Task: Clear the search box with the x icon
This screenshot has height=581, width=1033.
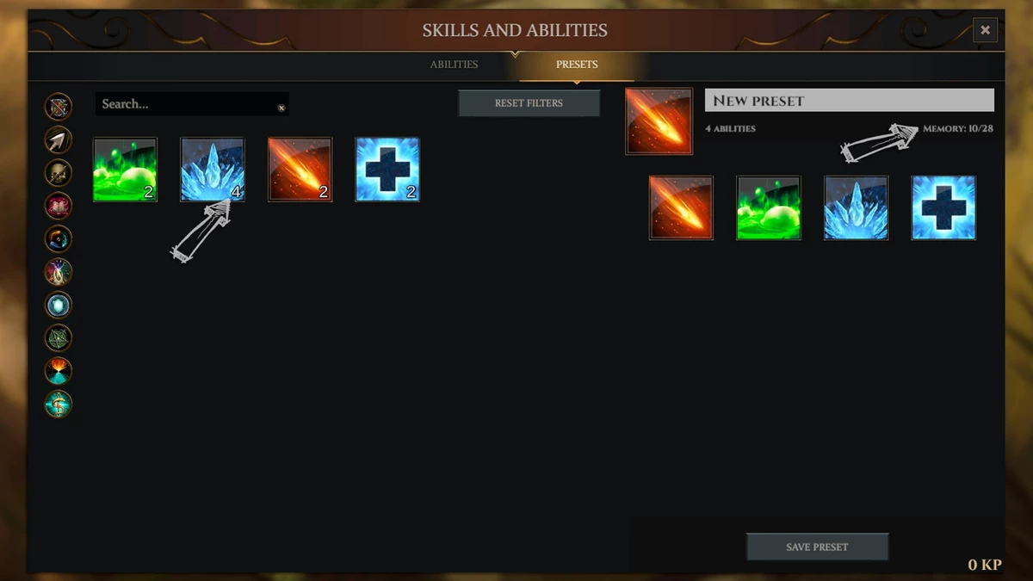Action: pos(281,108)
